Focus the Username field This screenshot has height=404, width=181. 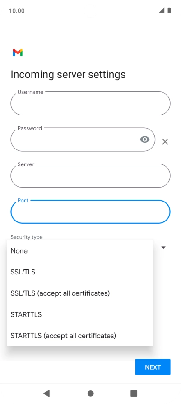coord(90,103)
